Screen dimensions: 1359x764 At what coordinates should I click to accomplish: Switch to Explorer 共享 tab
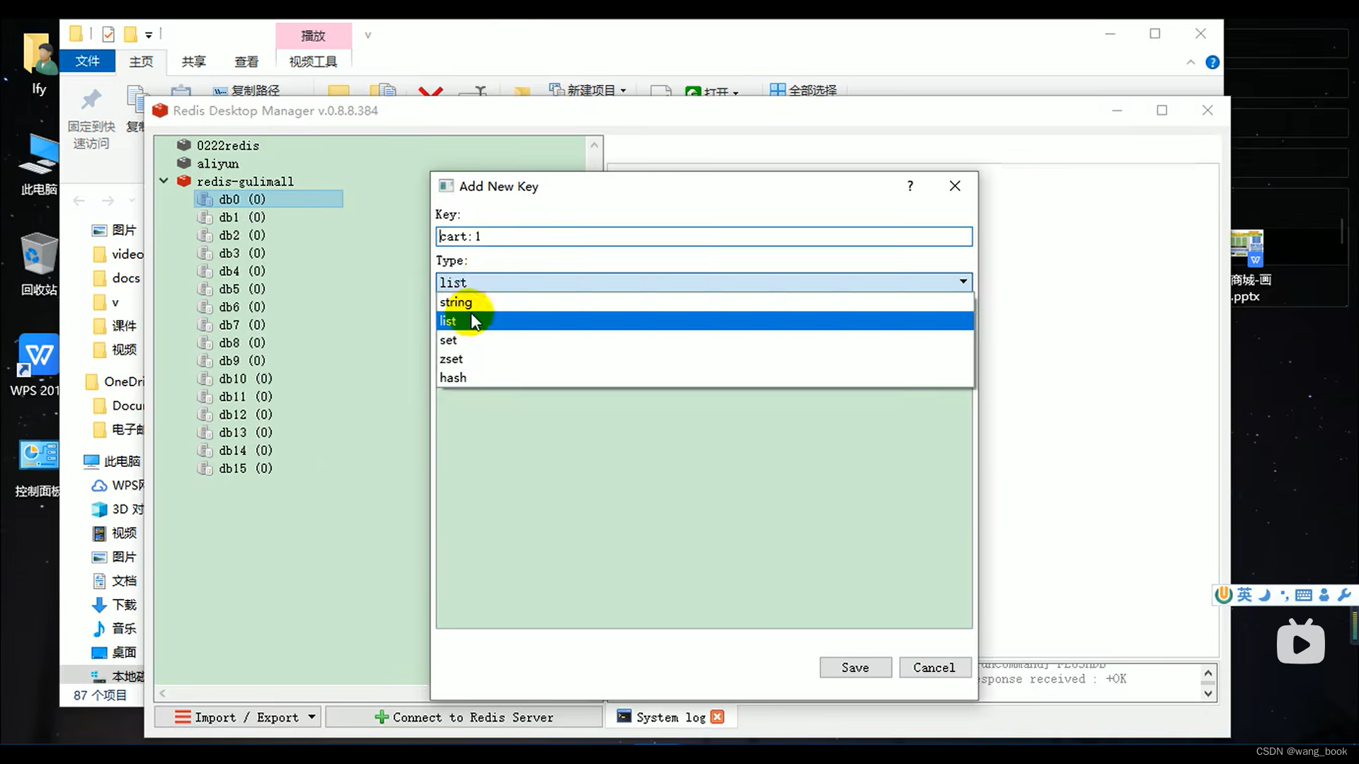(193, 62)
